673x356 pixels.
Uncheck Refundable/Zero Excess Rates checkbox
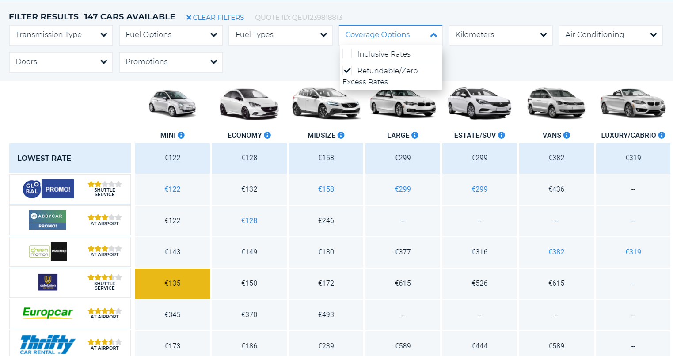(x=347, y=70)
